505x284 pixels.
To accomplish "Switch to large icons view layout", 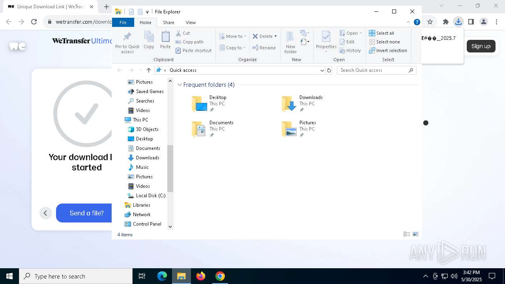I will (415, 234).
